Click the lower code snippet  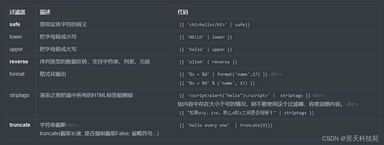click(x=206, y=37)
